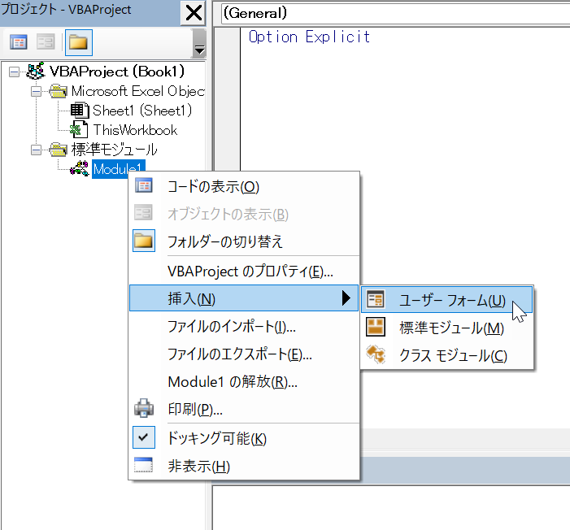Click window icon beside 非表示
The height and width of the screenshot is (530, 570).
click(143, 465)
